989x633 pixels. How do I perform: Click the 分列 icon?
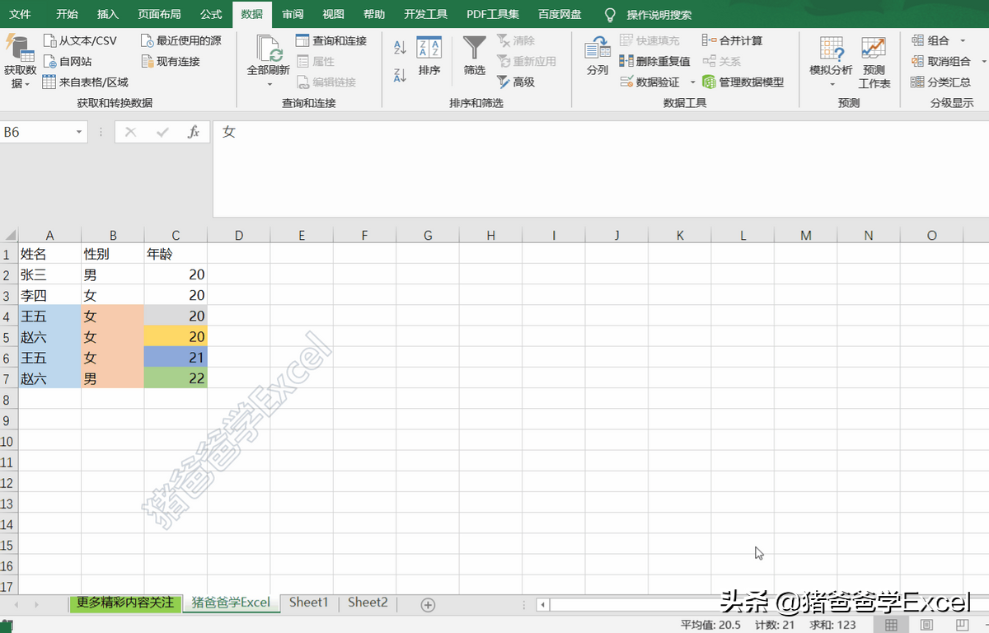pos(598,48)
